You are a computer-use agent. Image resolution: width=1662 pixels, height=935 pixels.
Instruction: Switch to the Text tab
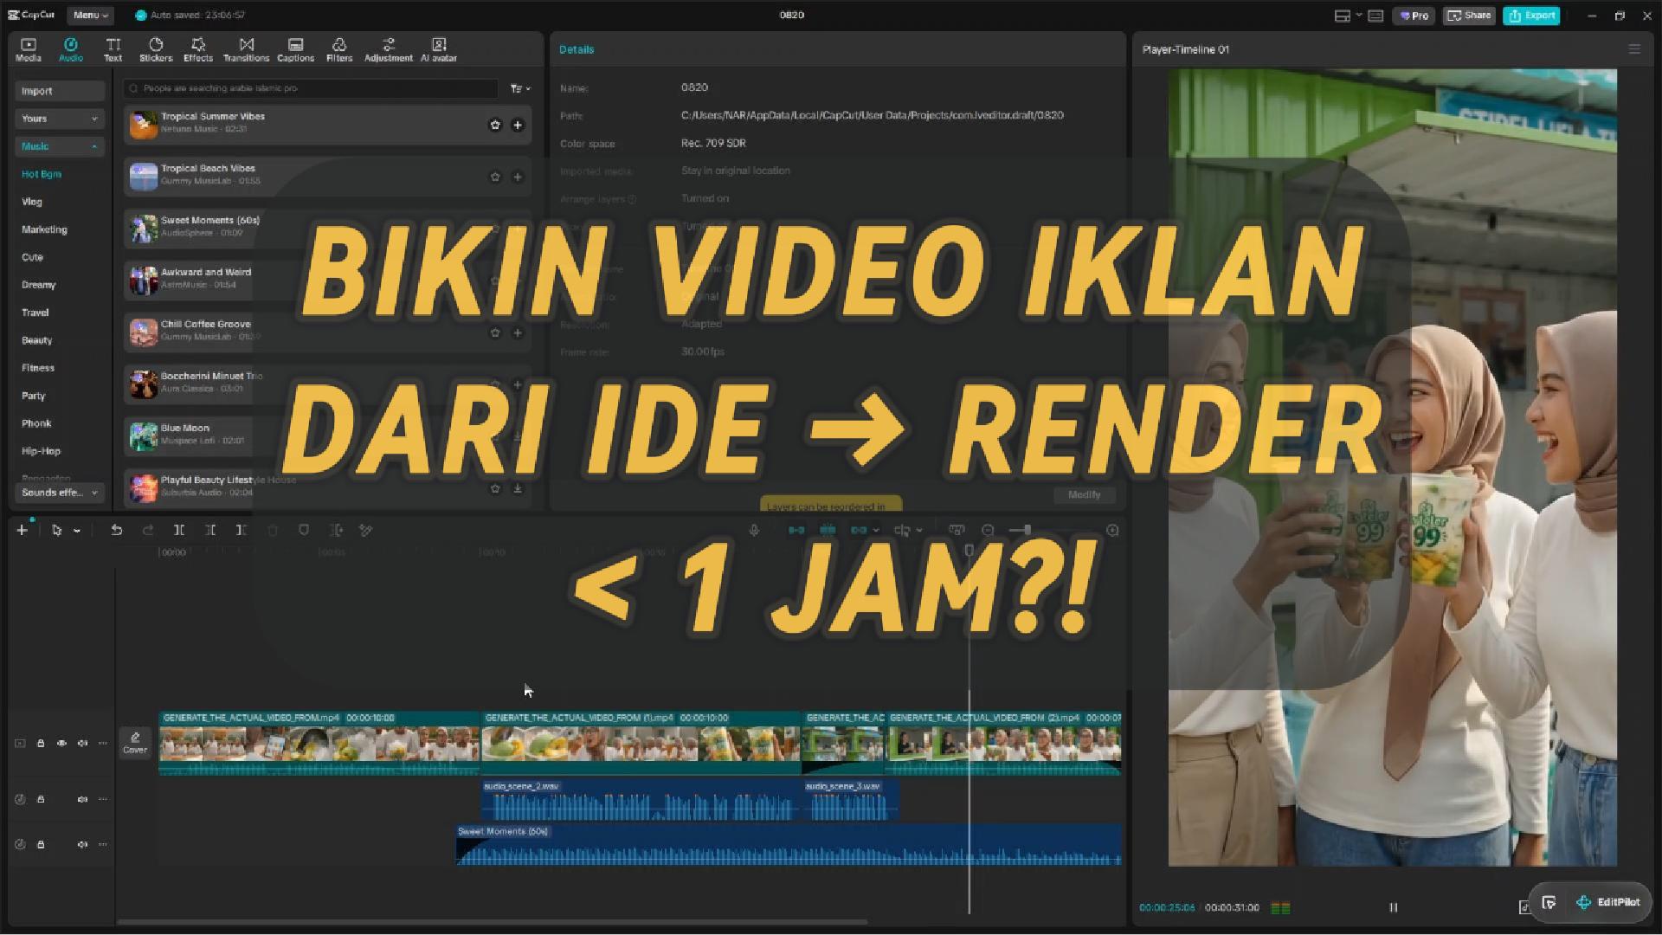[113, 50]
